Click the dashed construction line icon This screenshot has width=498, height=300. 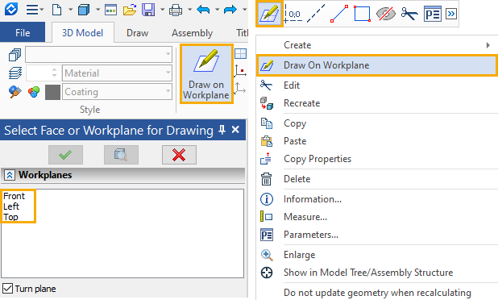[316, 14]
